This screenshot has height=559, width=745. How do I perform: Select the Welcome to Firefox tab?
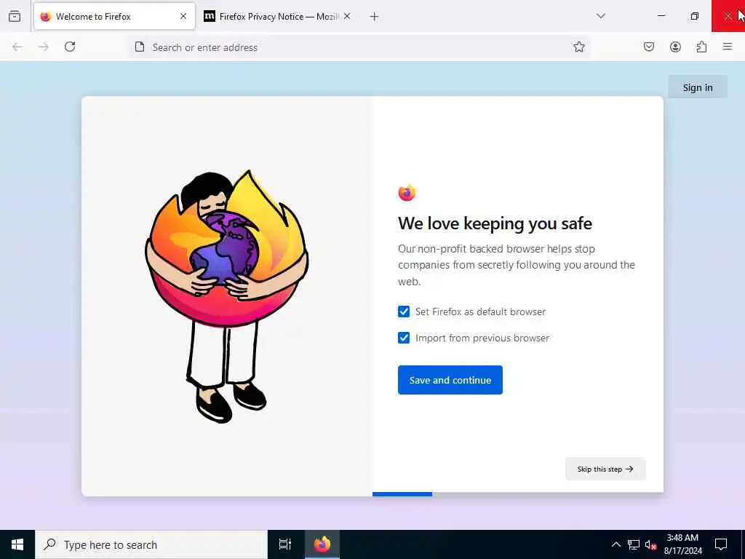114,16
